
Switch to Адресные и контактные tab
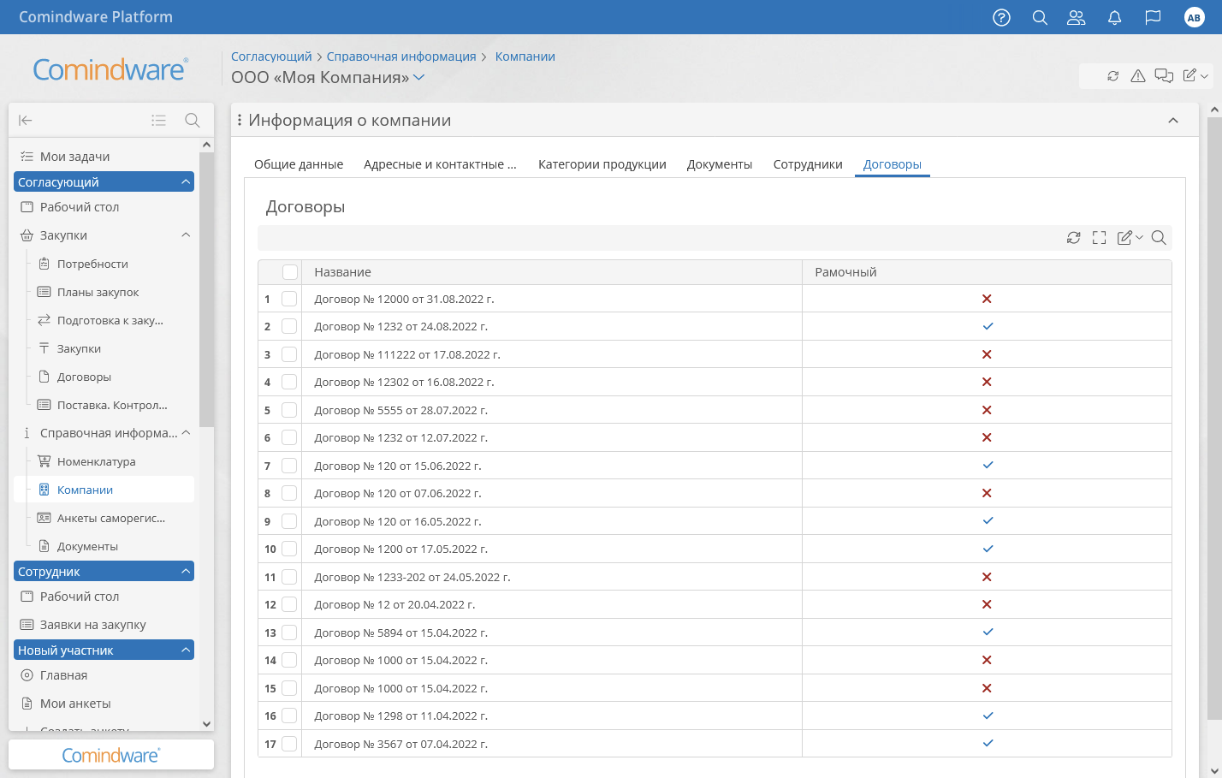coord(440,164)
